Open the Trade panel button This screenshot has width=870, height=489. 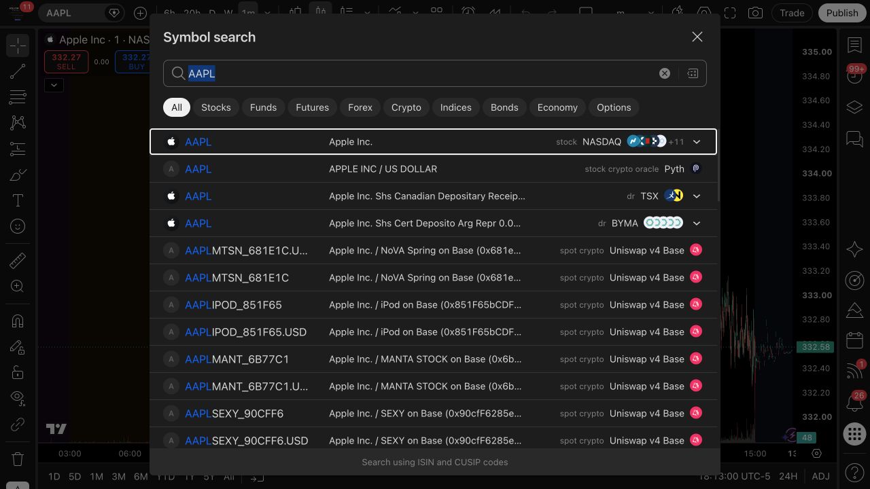click(792, 13)
